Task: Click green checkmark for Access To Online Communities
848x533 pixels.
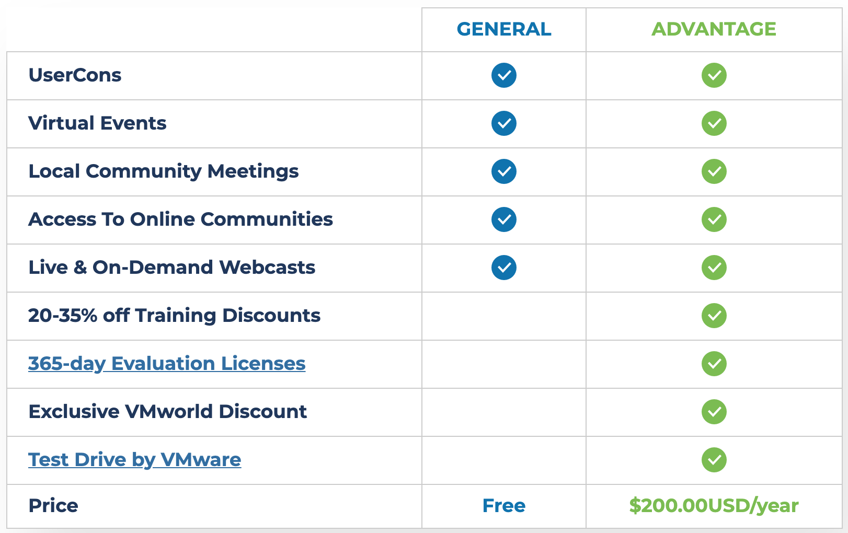Action: (x=714, y=219)
